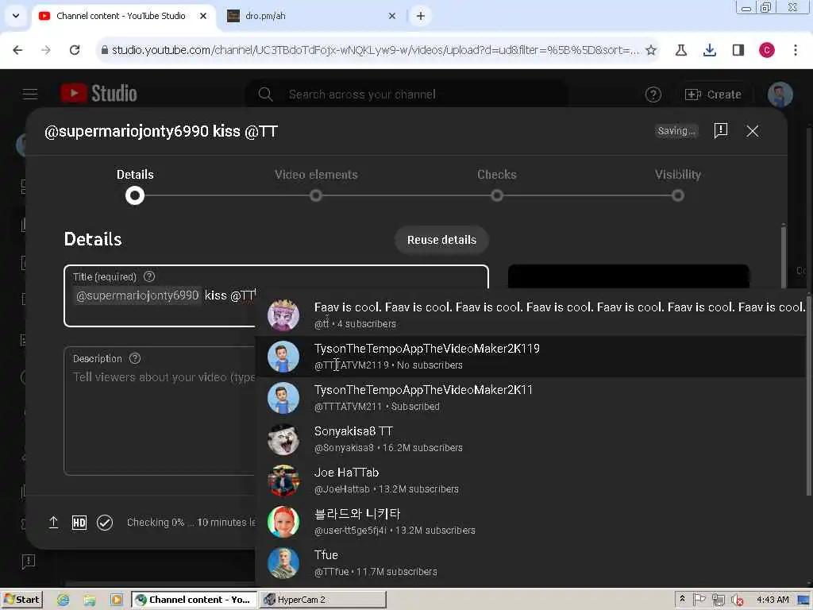Image resolution: width=813 pixels, height=610 pixels.
Task: Switch to the HyperCam 2 taskbar window
Action: (322, 600)
